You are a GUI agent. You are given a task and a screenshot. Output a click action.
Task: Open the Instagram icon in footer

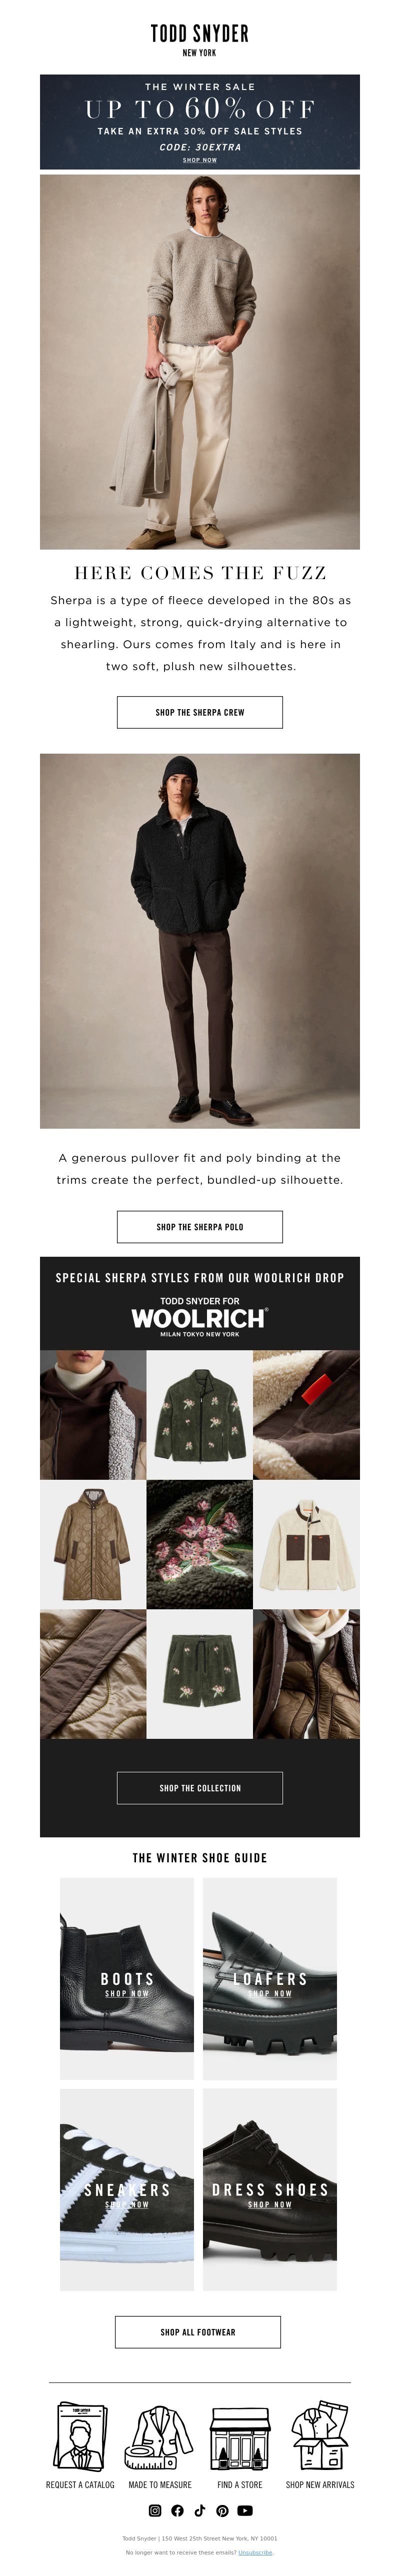(155, 2510)
